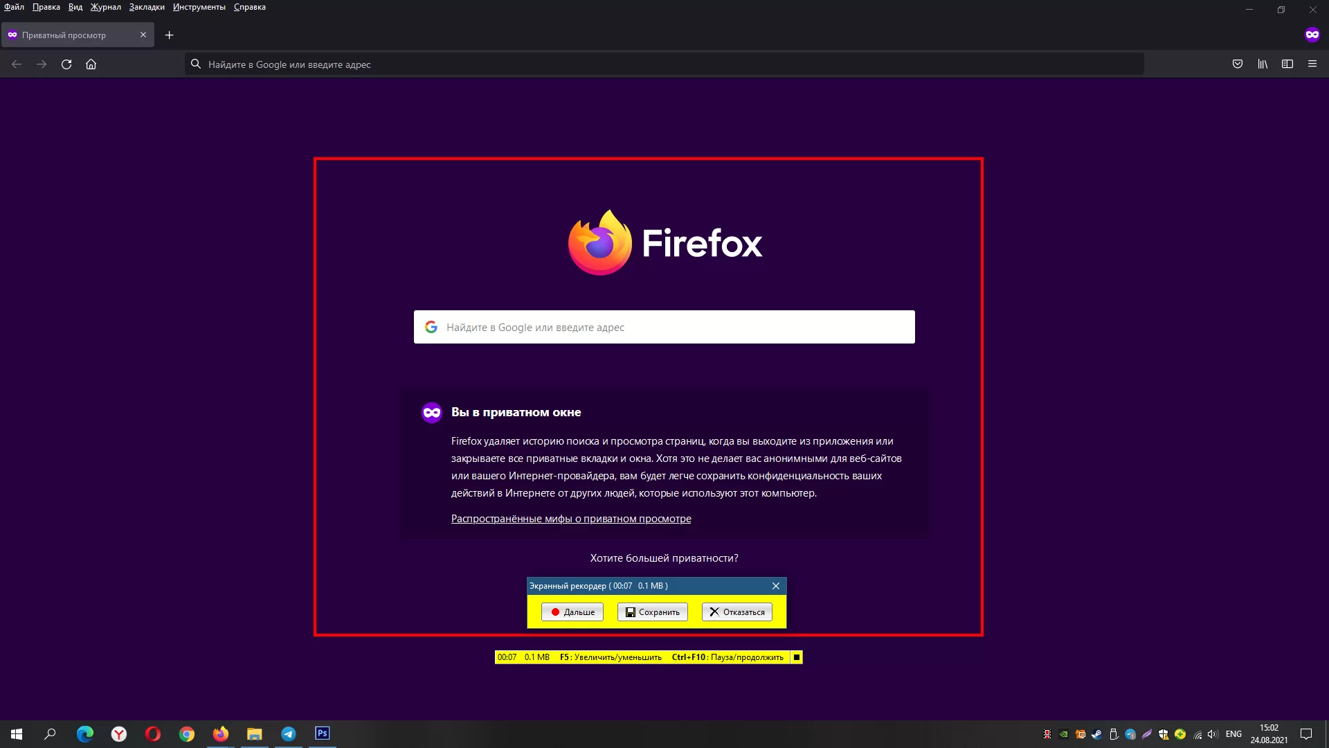This screenshot has height=748, width=1329.
Task: Go back to the previous page
Action: (x=17, y=64)
